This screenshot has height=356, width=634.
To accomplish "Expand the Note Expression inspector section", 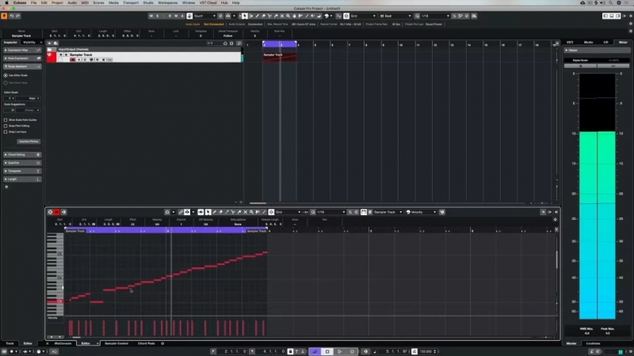I will tap(22, 59).
